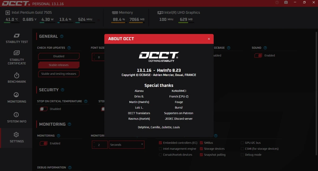The image size is (318, 171).
Task: Increase the font size stepper value
Action: pyautogui.click(x=94, y=55)
